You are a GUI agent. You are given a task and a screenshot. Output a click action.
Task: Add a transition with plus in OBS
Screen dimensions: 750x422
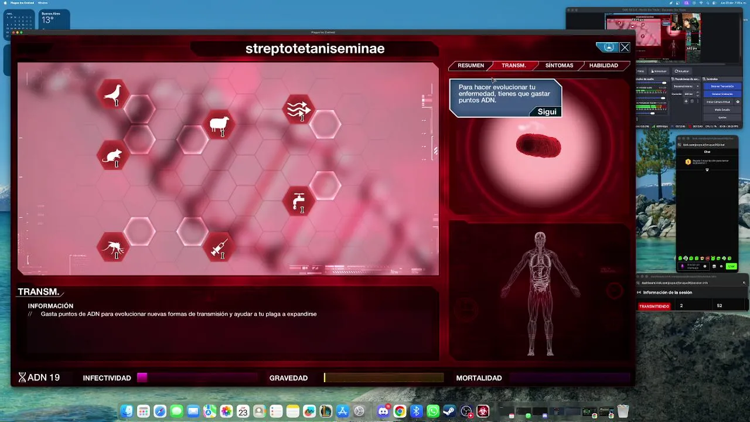point(686,101)
